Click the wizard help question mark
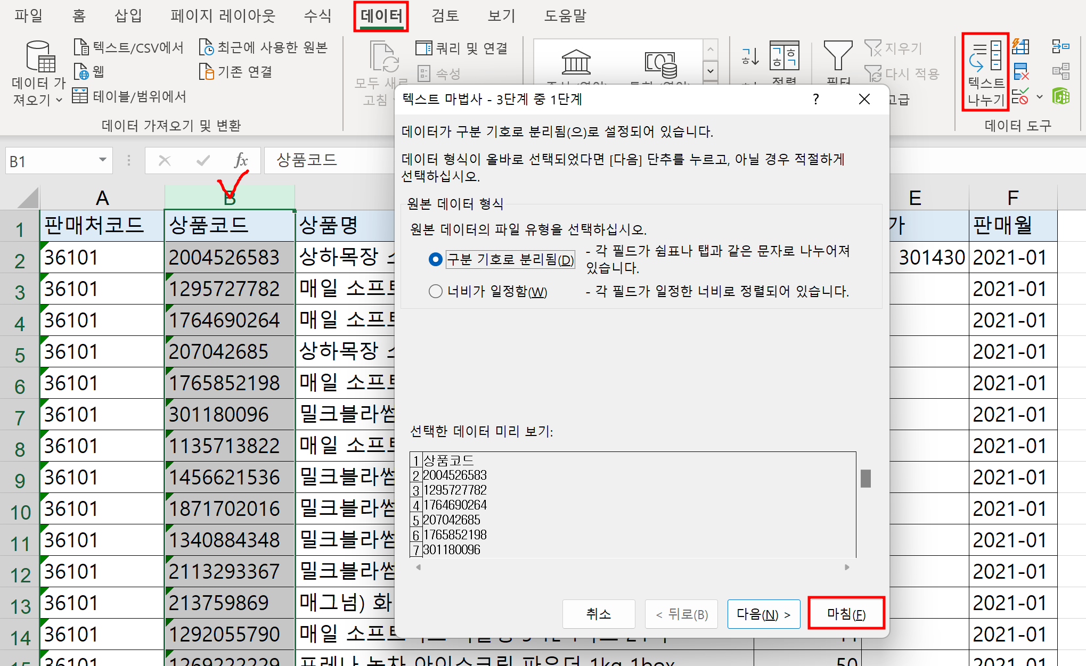Viewport: 1086px width, 666px height. (815, 99)
